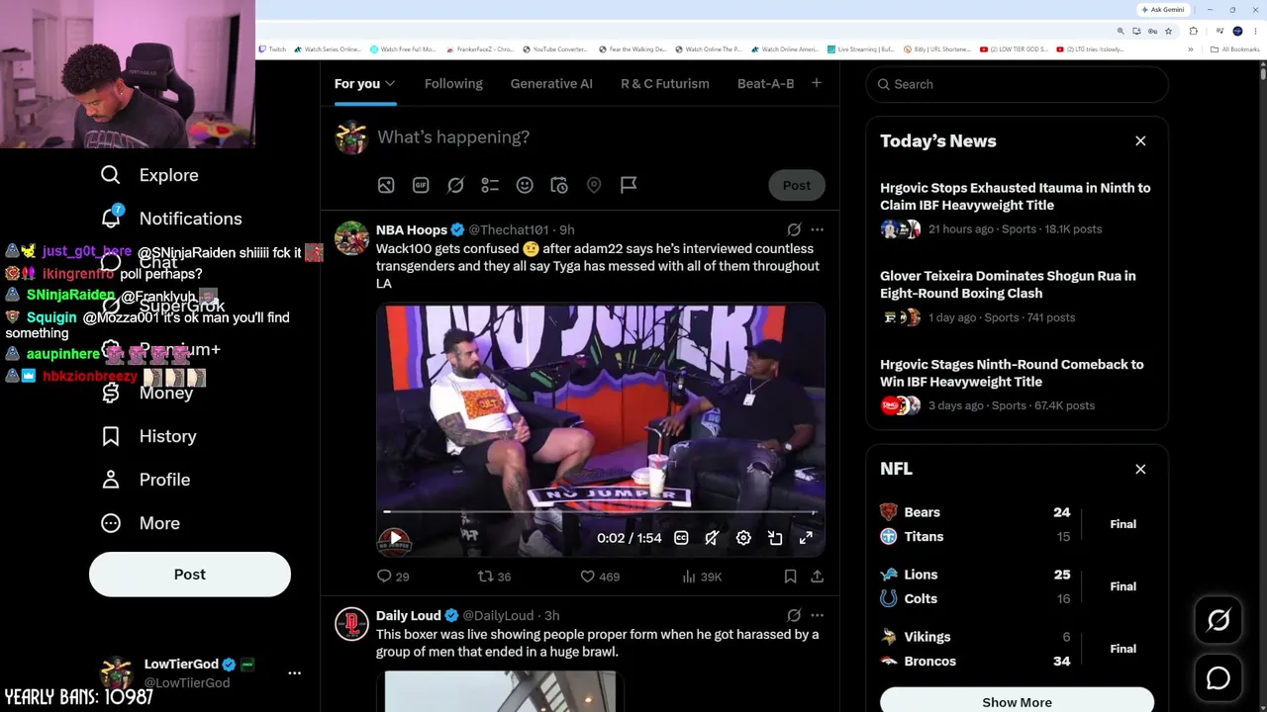
Task: Click the Search input field
Action: tap(1017, 84)
